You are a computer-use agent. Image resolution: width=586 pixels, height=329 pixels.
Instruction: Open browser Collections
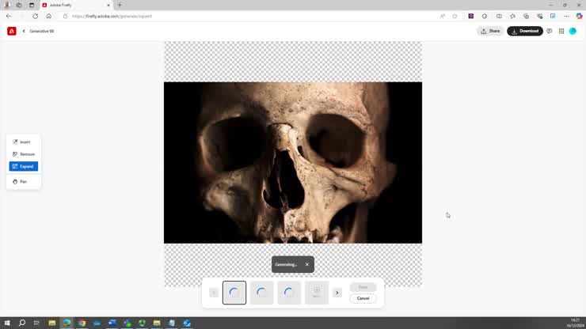pos(526,16)
